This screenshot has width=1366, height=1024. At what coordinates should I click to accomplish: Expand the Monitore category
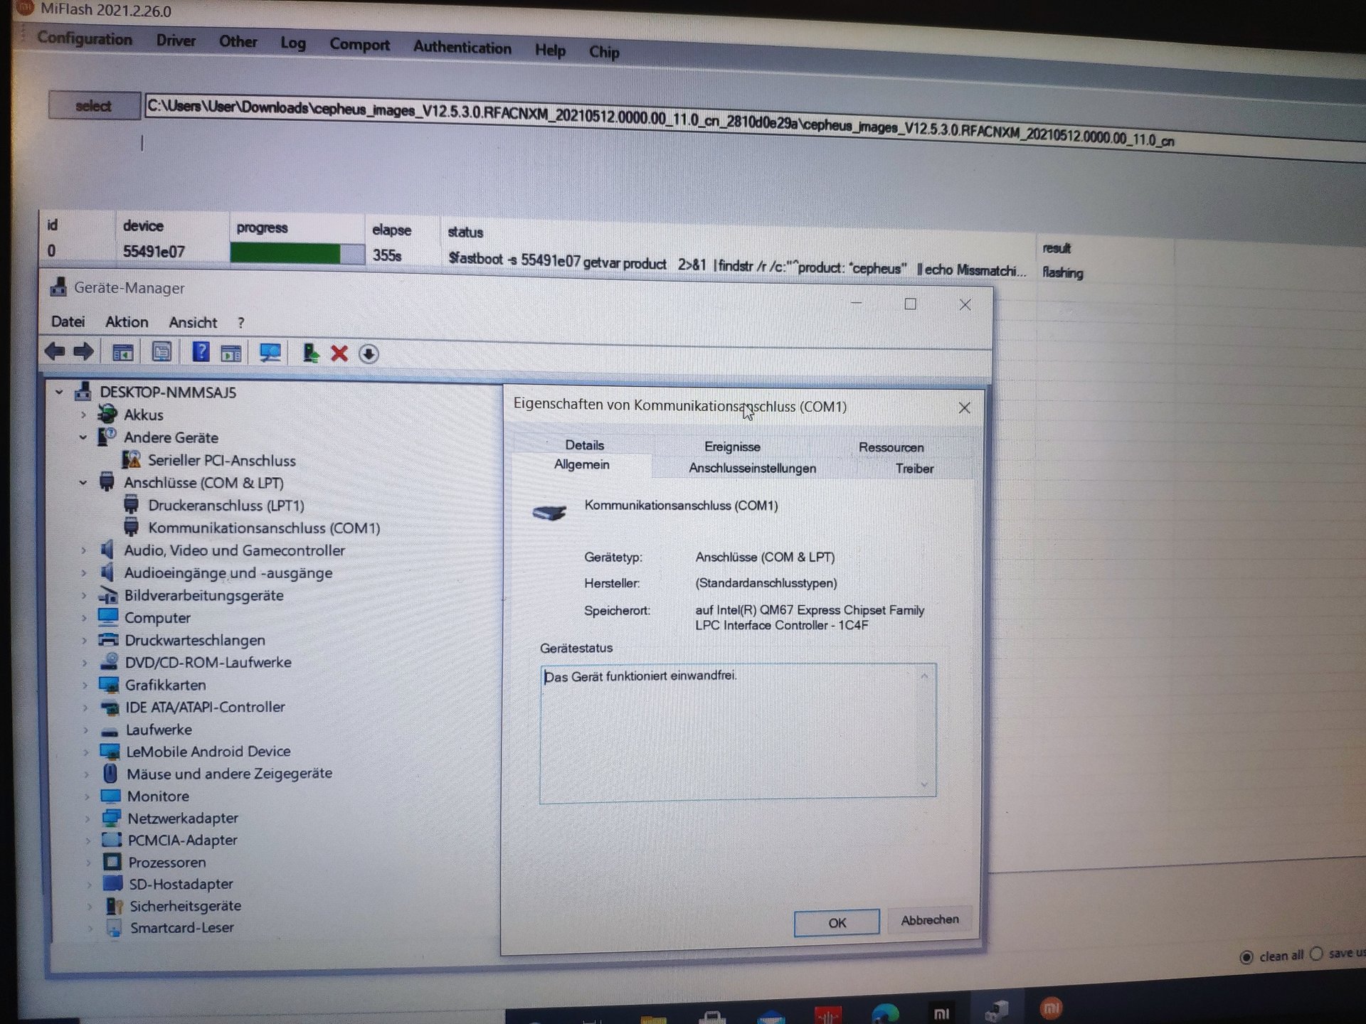[x=87, y=796]
